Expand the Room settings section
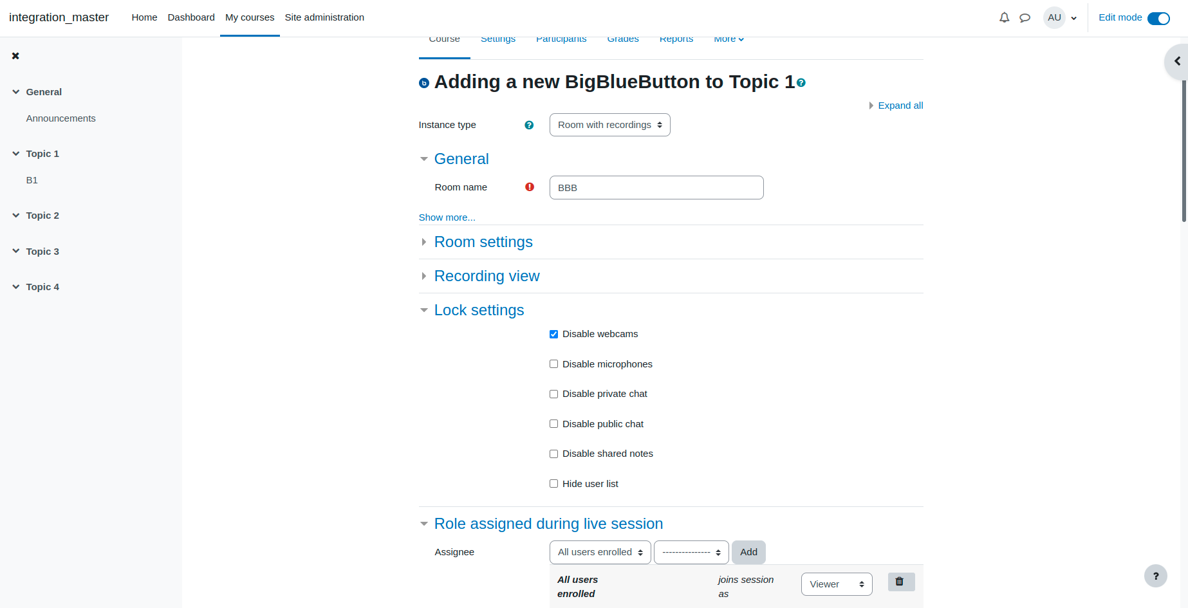 tap(424, 242)
